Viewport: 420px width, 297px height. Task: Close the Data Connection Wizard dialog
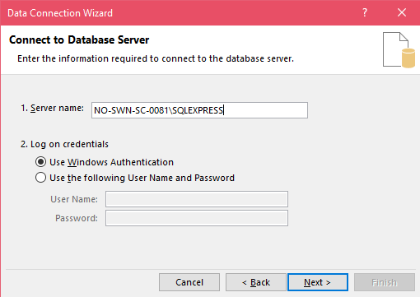402,12
